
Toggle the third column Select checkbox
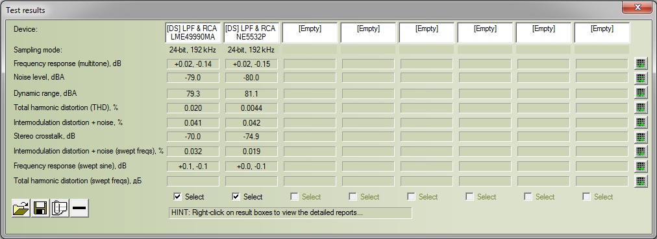coord(295,196)
